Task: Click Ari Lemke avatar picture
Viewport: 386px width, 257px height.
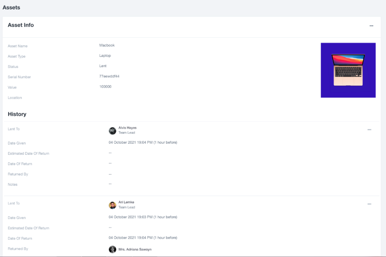Action: [x=112, y=205]
